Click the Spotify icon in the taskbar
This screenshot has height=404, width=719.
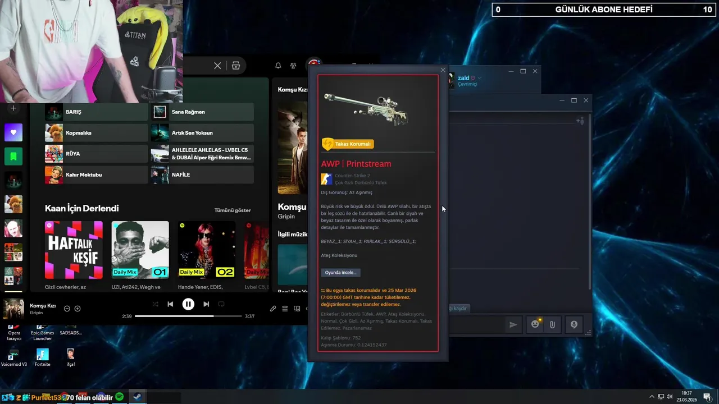[119, 397]
